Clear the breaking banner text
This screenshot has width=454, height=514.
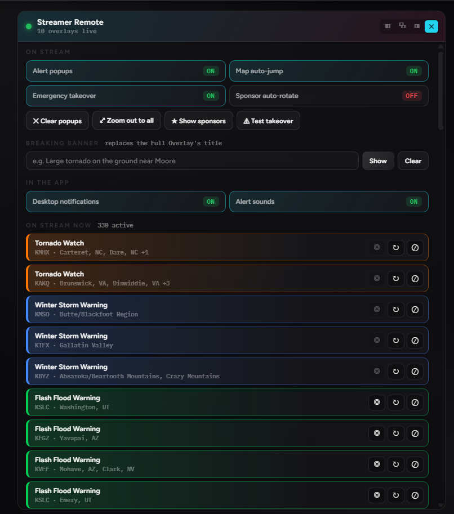[x=413, y=160]
